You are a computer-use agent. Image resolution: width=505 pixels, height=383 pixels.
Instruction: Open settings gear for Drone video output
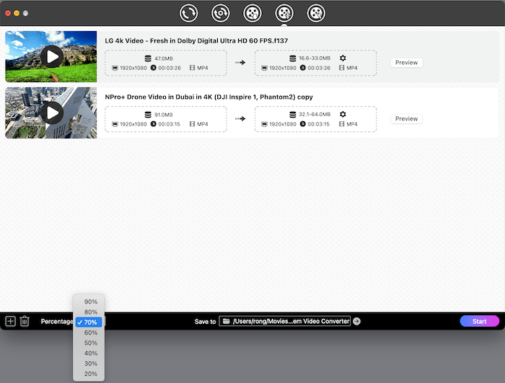[x=343, y=114]
